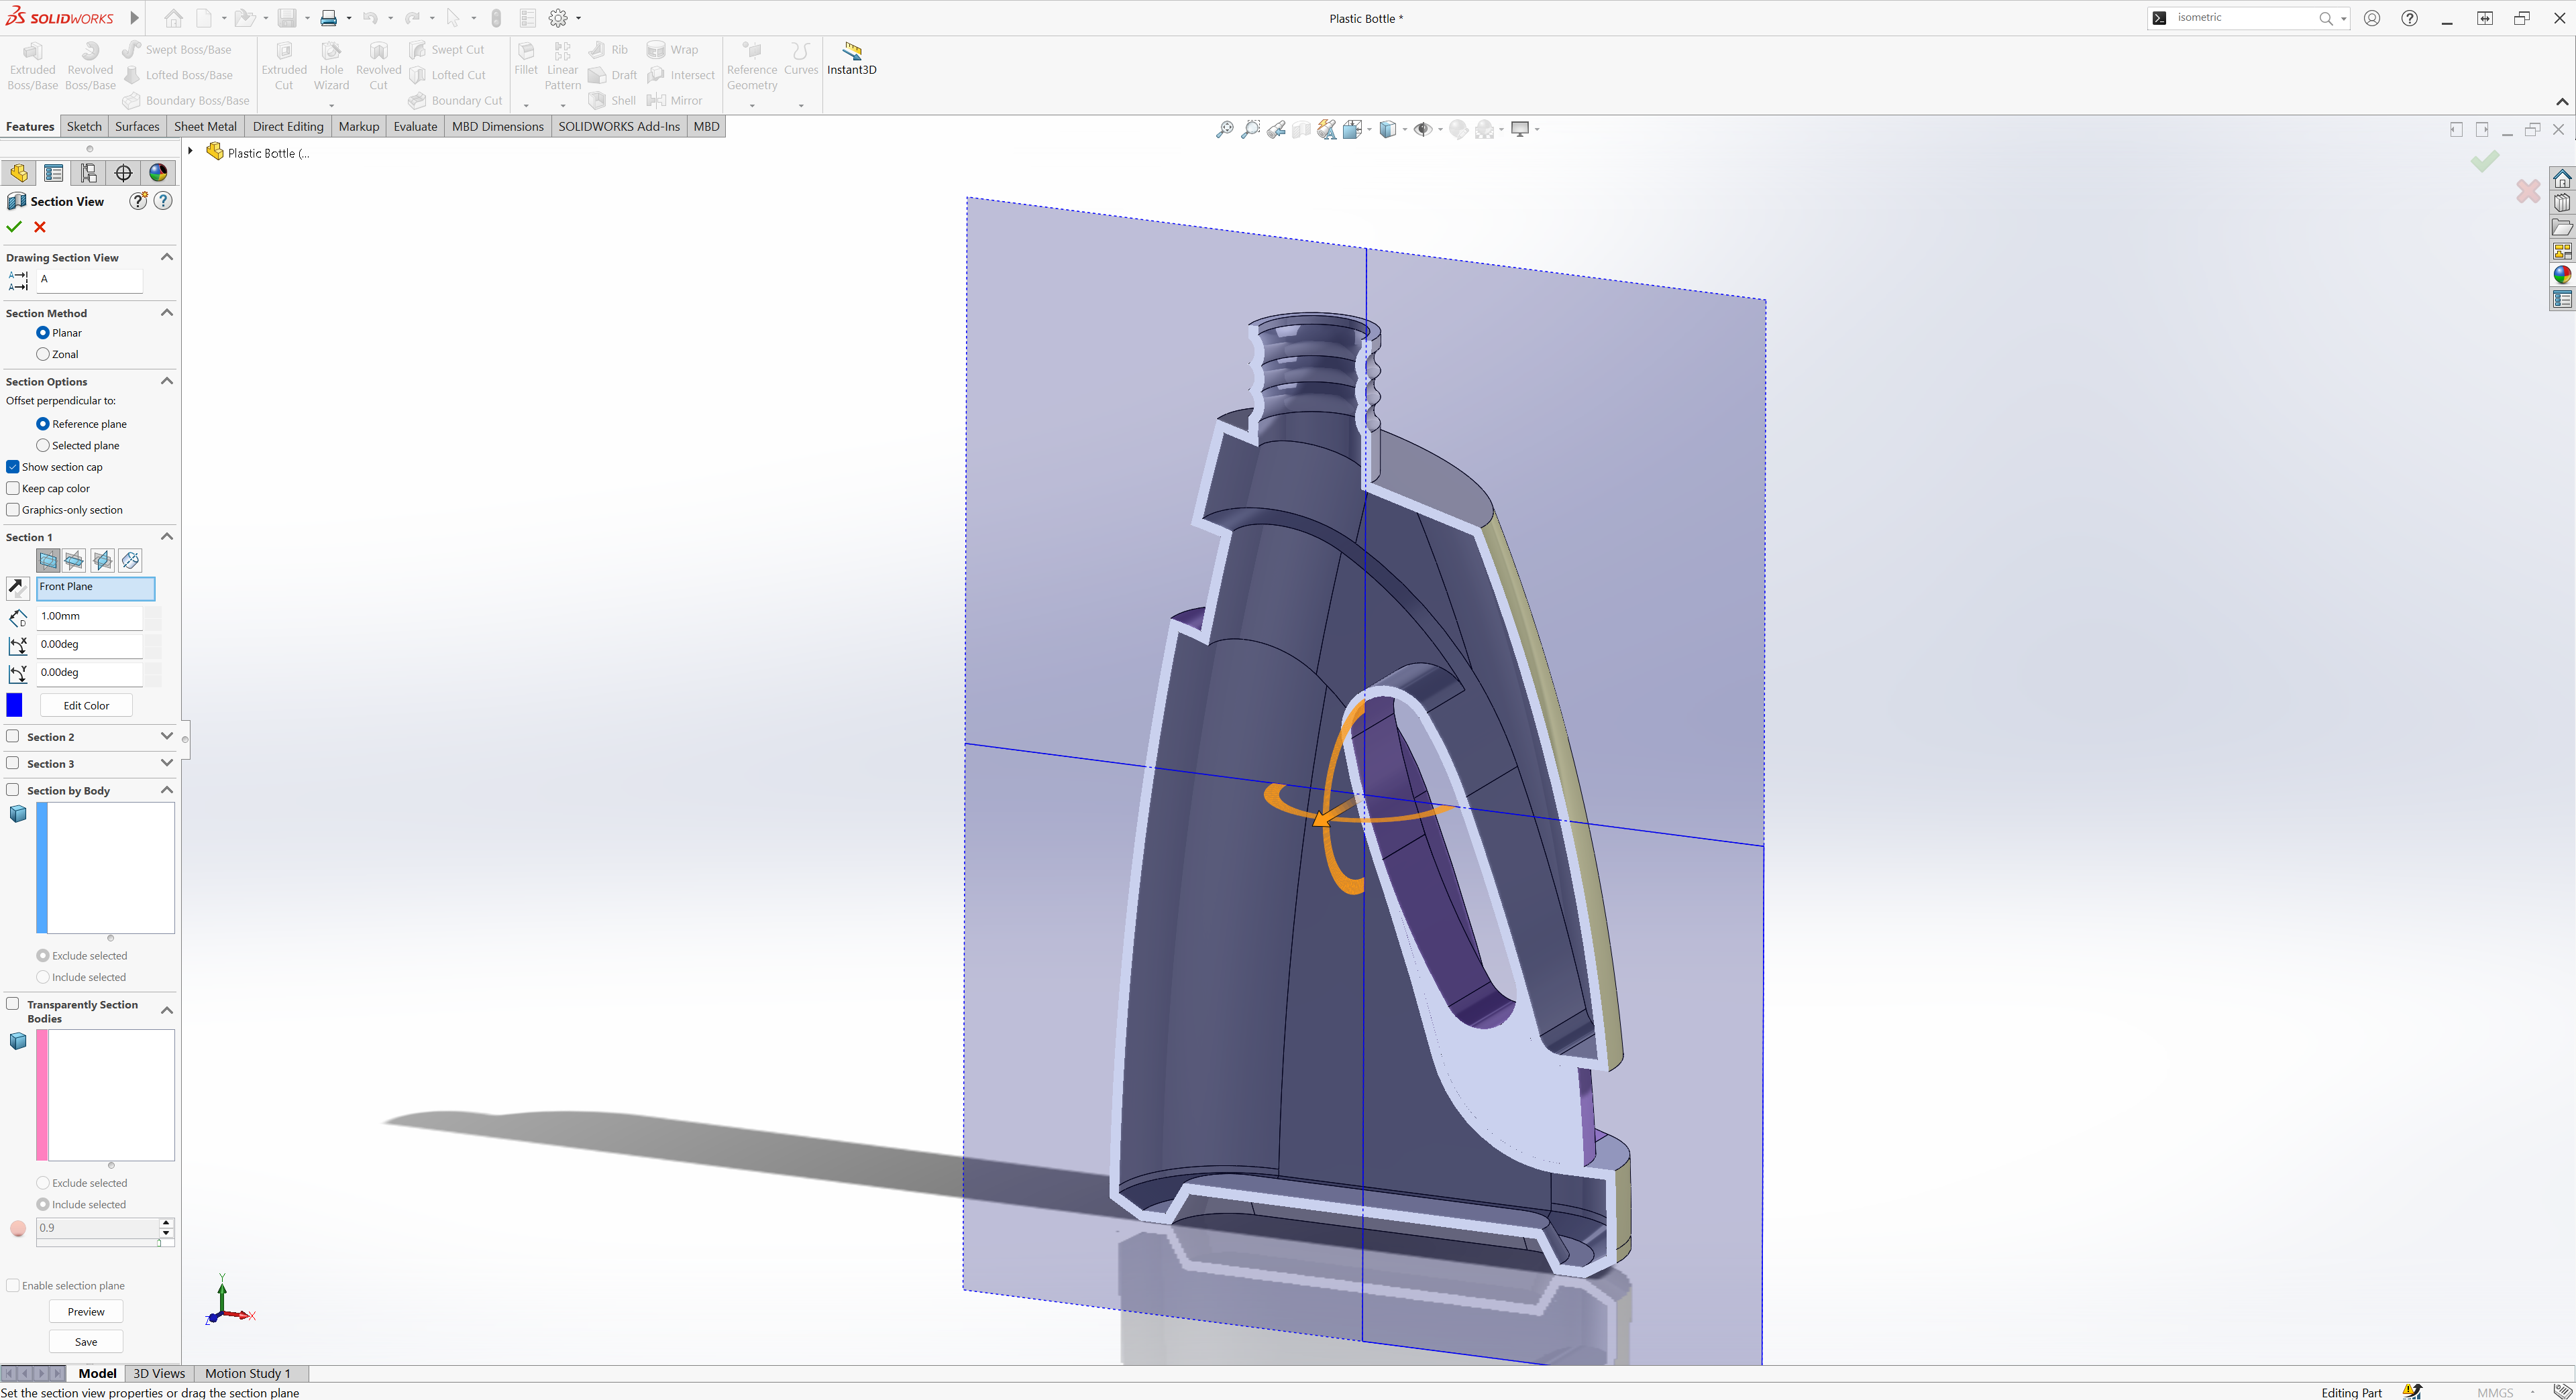This screenshot has width=2576, height=1400.
Task: Accept section view with green checkmark
Action: coord(14,227)
